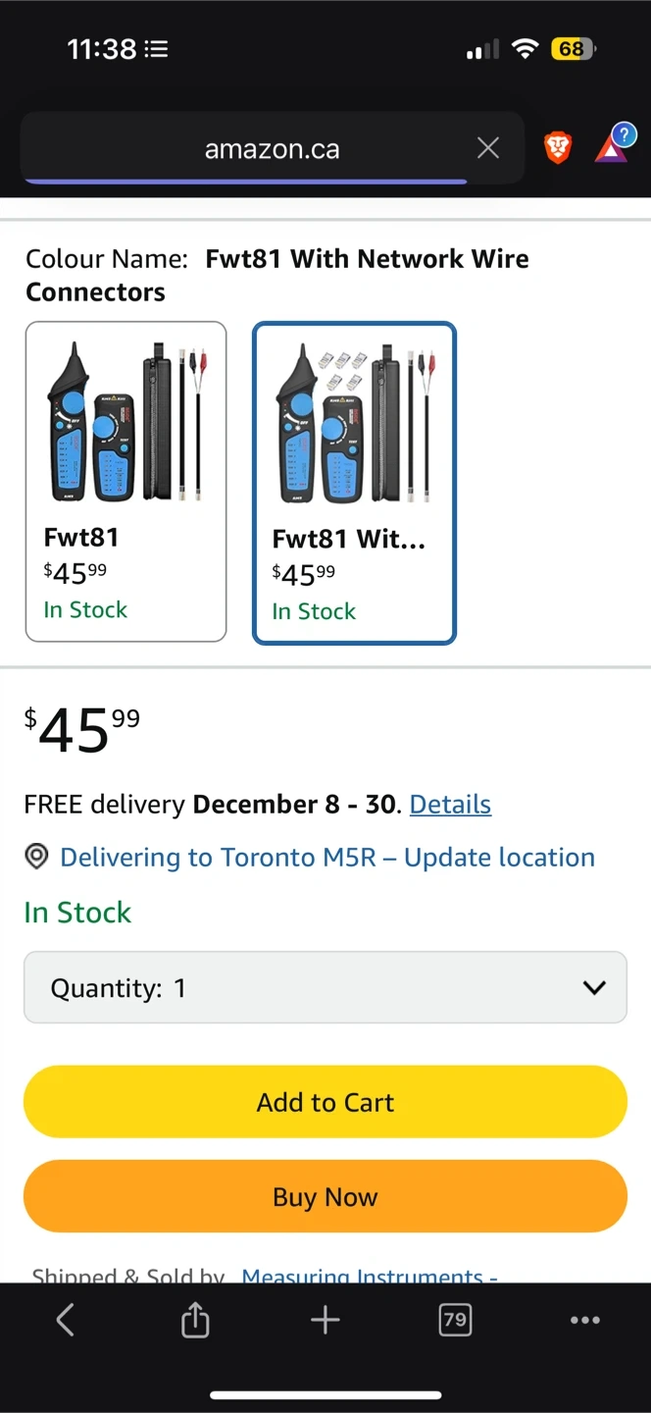Open a new tab with plus icon
The width and height of the screenshot is (651, 1413).
[x=325, y=1320]
